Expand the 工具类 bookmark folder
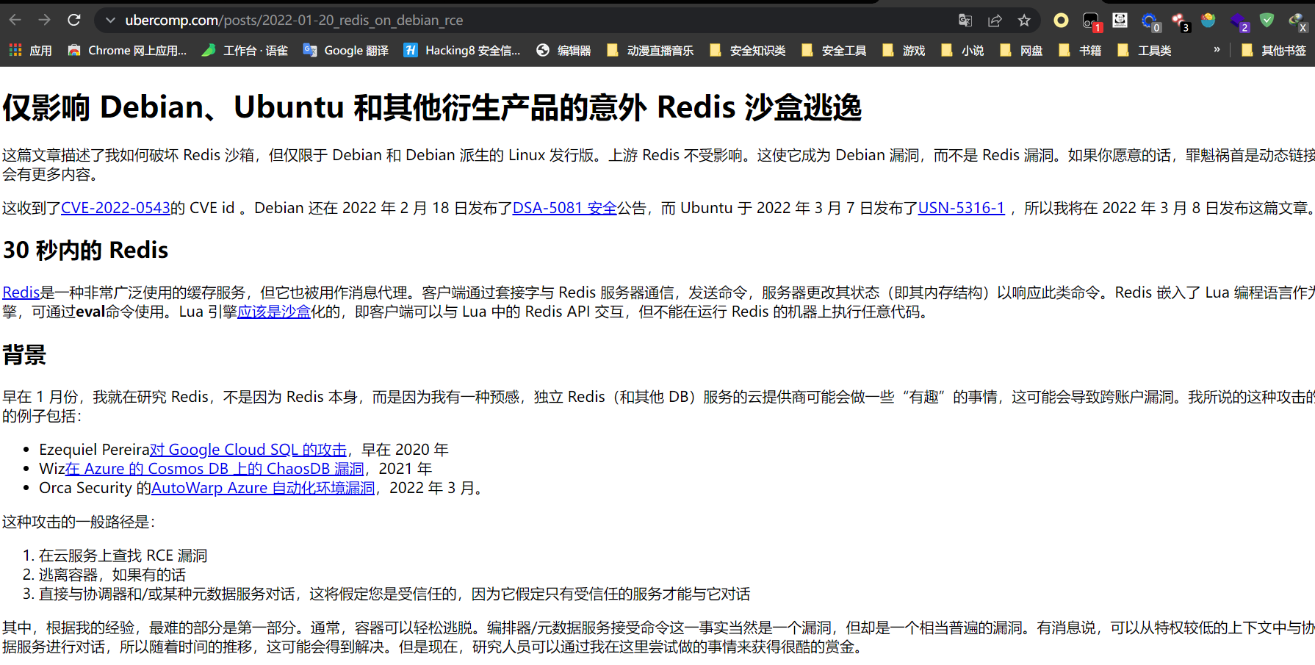1315x665 pixels. (1144, 50)
